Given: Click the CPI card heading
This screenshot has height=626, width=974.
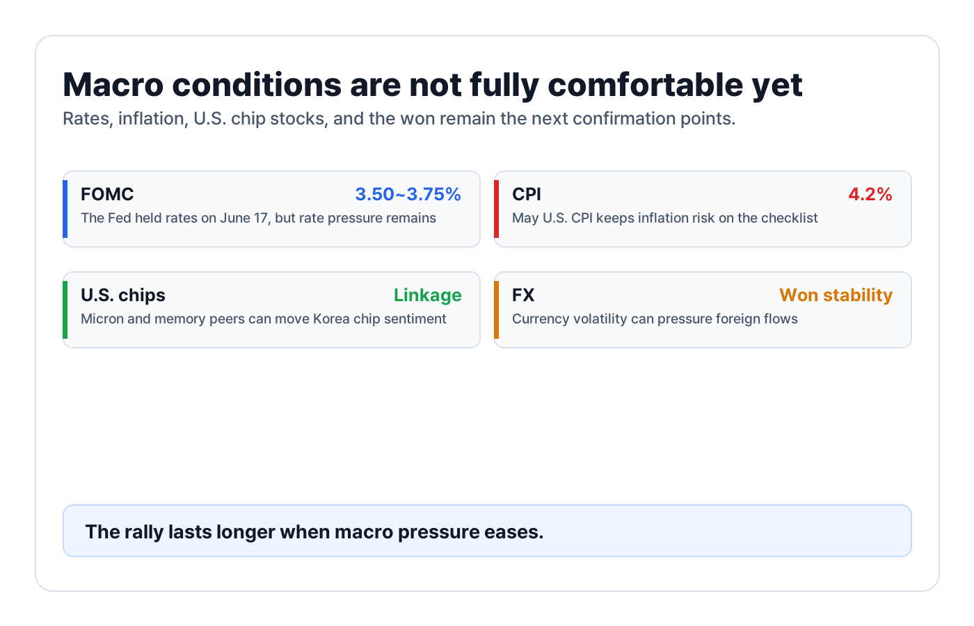Looking at the screenshot, I should click(x=527, y=194).
